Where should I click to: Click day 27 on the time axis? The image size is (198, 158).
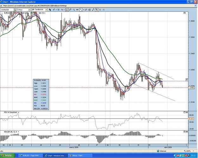point(97,145)
